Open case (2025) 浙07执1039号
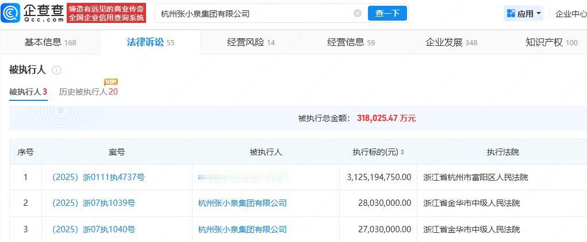This screenshot has height=242, width=587. click(x=93, y=203)
